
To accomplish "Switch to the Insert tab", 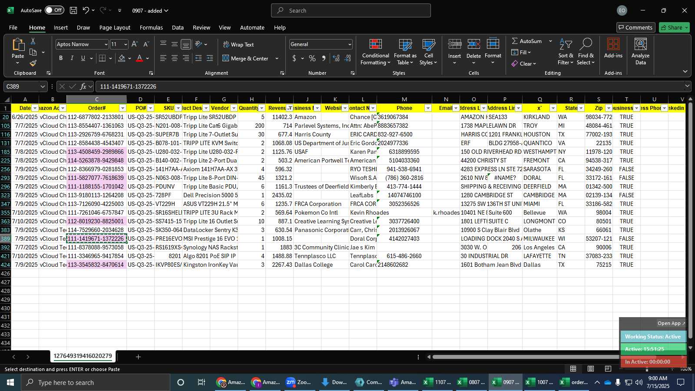I will tap(61, 27).
